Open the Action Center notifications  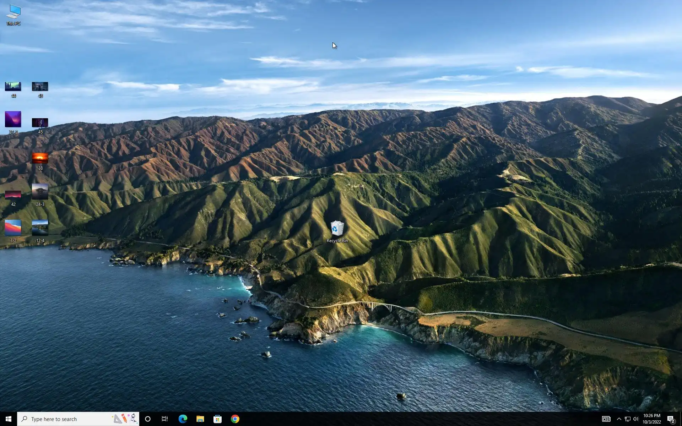point(671,419)
